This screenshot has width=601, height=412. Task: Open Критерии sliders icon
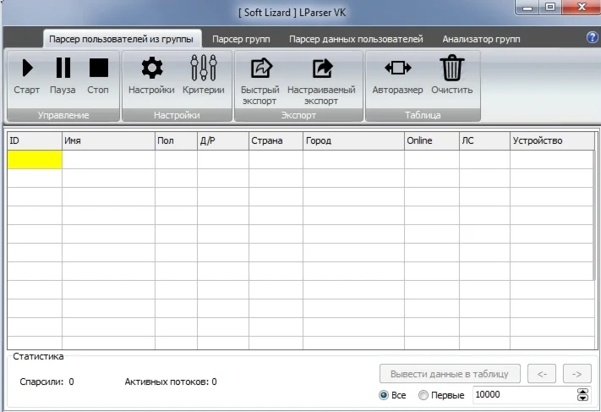204,69
